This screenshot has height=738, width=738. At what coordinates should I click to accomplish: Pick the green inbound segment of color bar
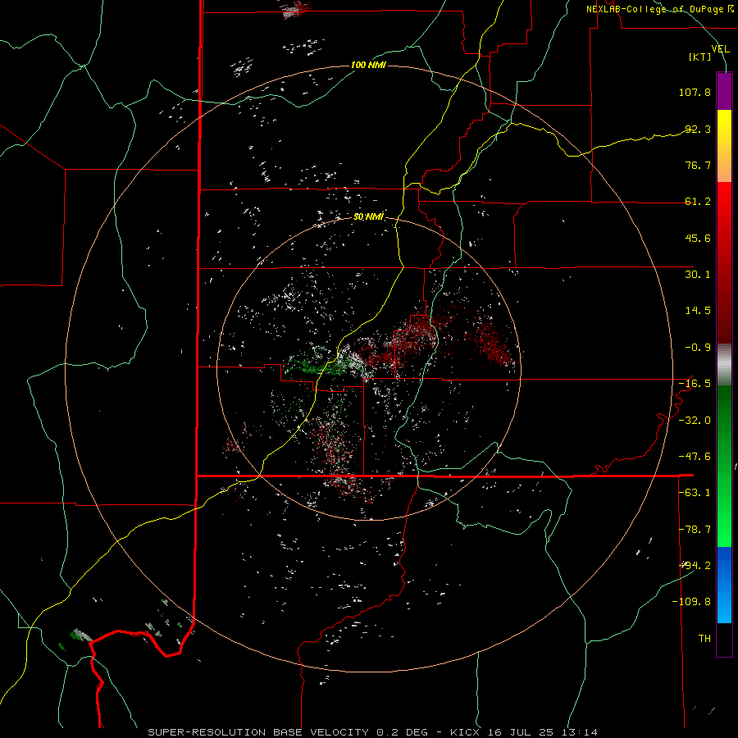point(724,466)
